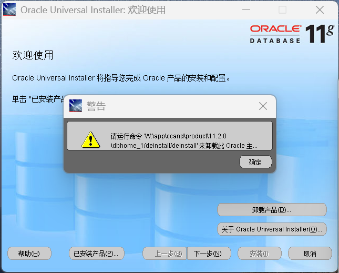
Task: Close the 警告 dialog with X
Action: tap(263, 106)
